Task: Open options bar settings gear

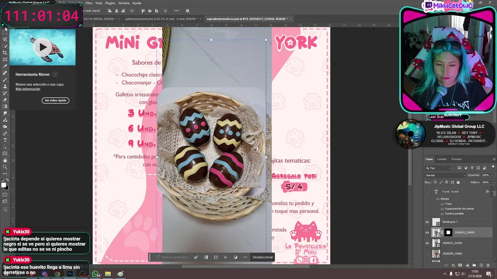Action: click(188, 11)
